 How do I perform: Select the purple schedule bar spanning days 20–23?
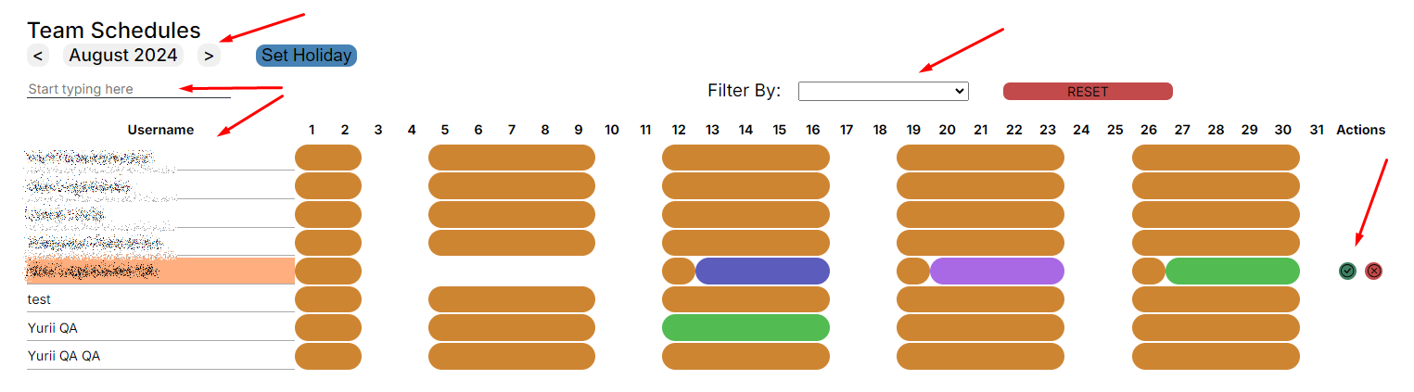[x=997, y=271]
